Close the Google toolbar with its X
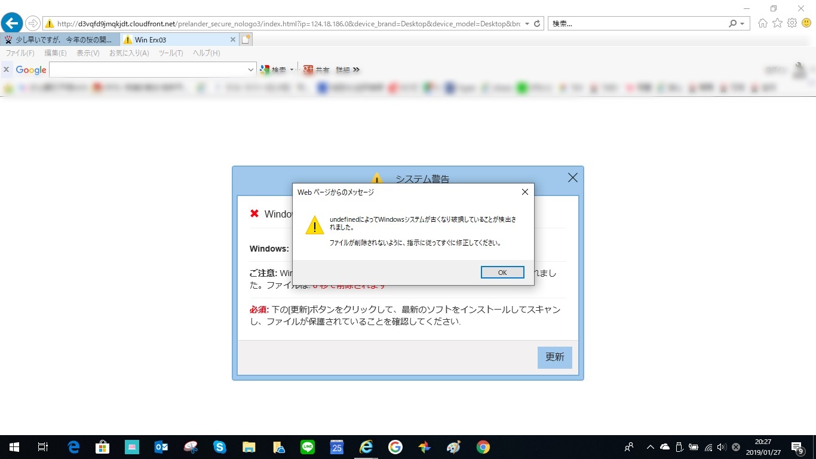Image resolution: width=816 pixels, height=459 pixels. (7, 69)
